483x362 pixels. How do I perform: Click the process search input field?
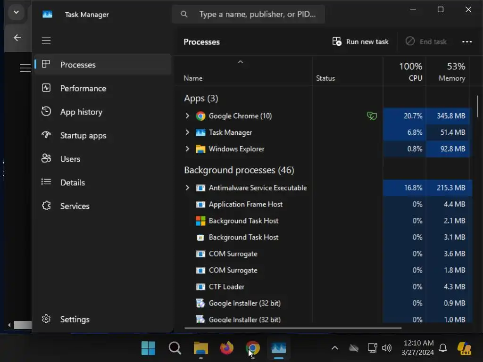pos(248,14)
